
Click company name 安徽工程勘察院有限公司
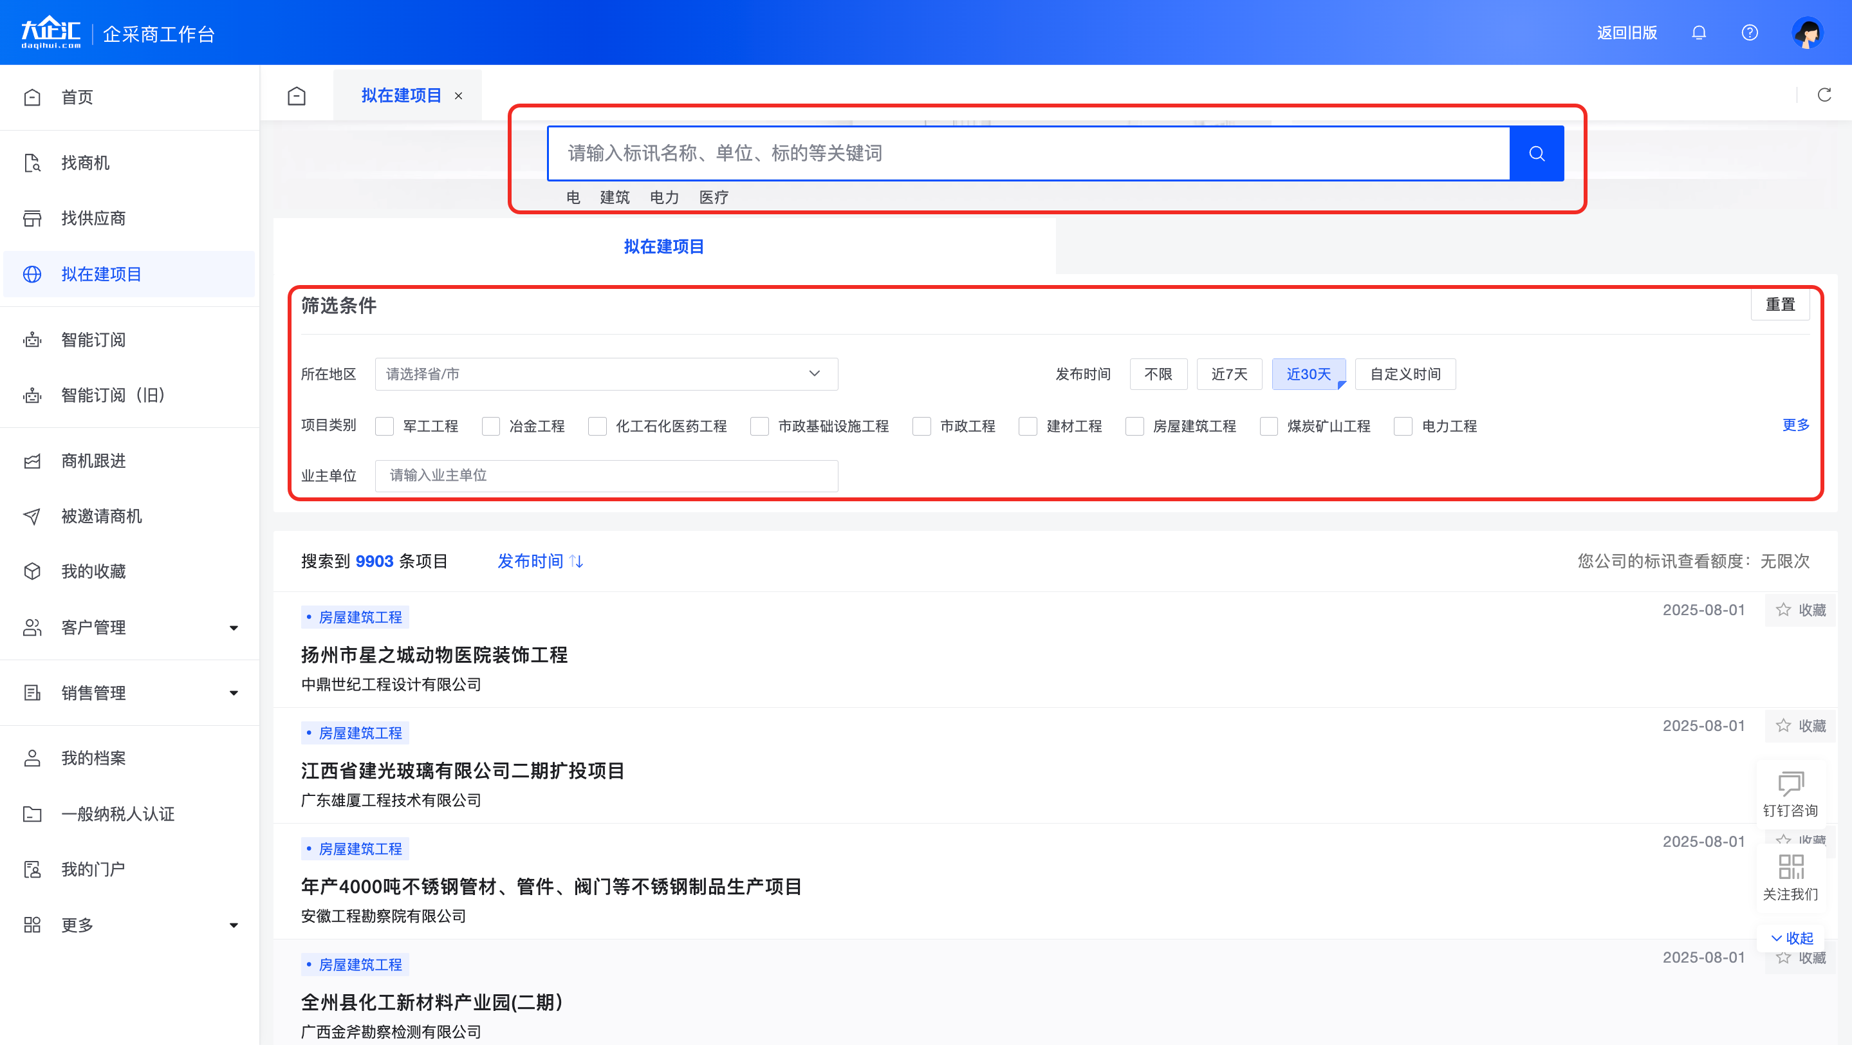pyautogui.click(x=383, y=916)
